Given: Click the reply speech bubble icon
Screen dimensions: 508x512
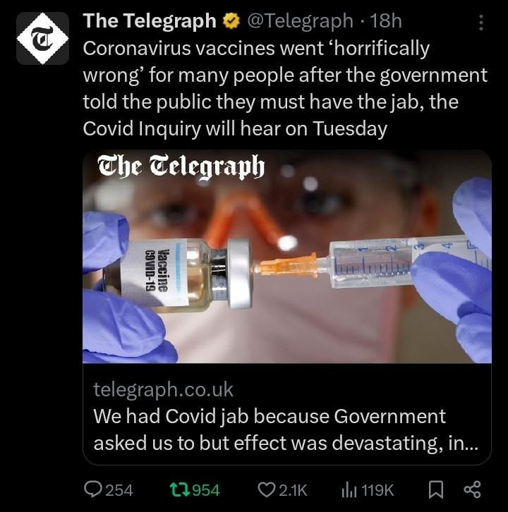Looking at the screenshot, I should (x=93, y=489).
